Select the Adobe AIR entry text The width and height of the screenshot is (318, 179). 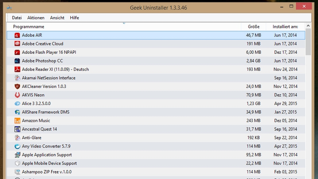coord(32,35)
